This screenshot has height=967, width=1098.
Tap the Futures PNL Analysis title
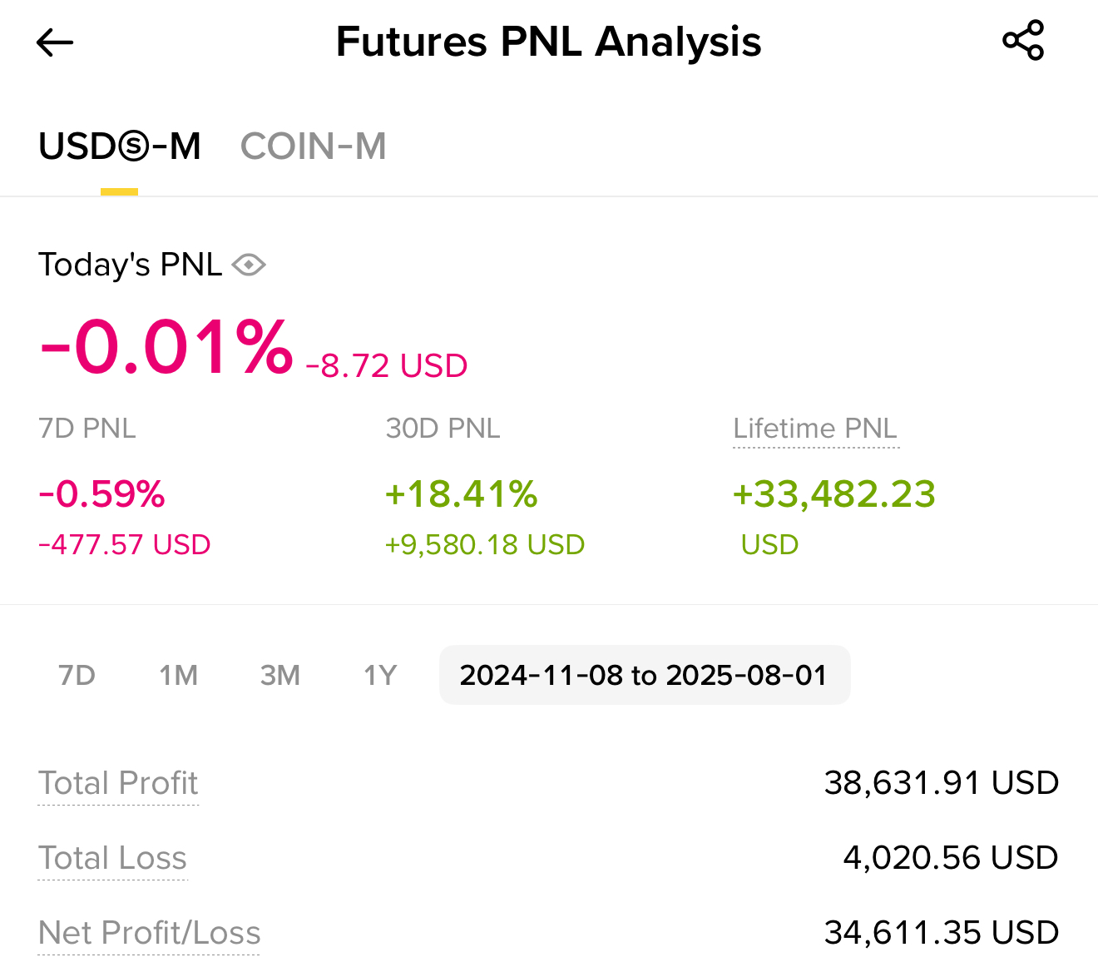click(x=549, y=42)
